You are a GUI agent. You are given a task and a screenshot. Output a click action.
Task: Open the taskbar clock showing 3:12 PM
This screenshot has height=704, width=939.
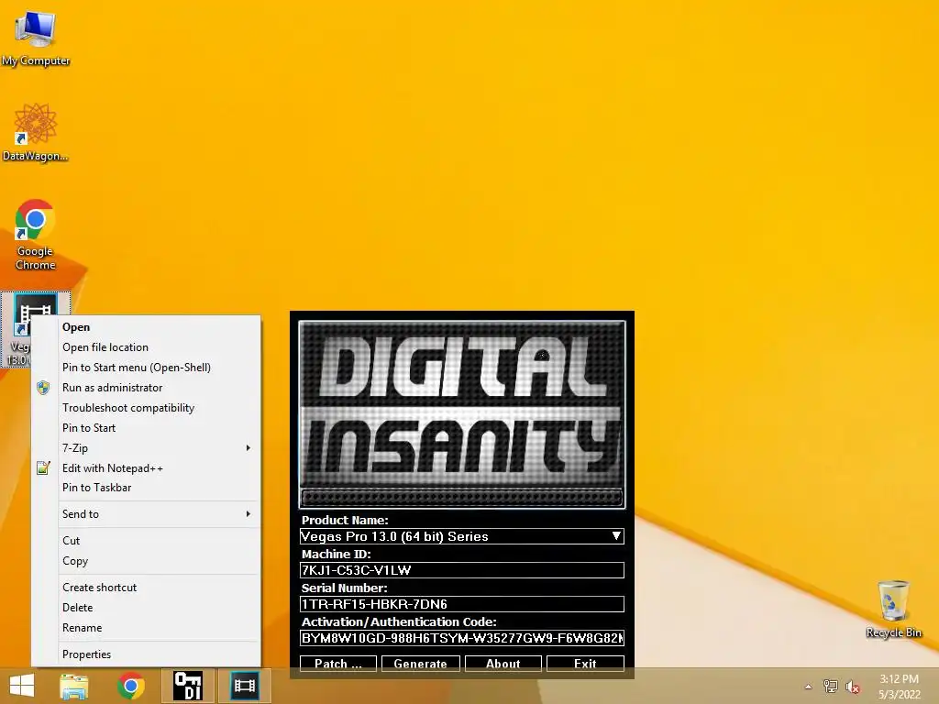coord(899,687)
